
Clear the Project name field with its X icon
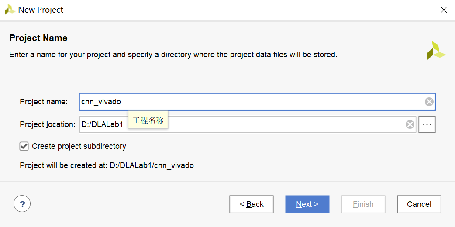point(429,102)
